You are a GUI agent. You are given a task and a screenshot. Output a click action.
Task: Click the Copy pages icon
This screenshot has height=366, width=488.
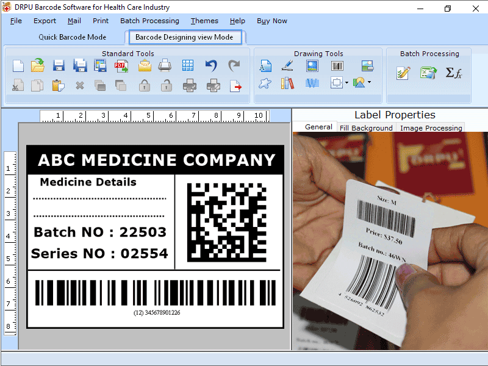point(37,85)
